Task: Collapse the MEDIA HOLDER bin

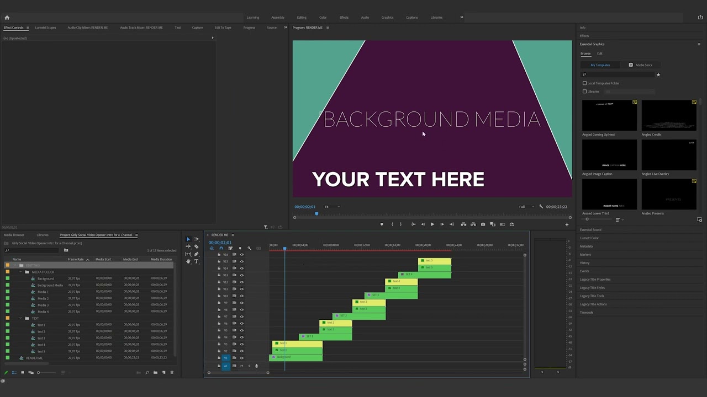Action: point(20,272)
